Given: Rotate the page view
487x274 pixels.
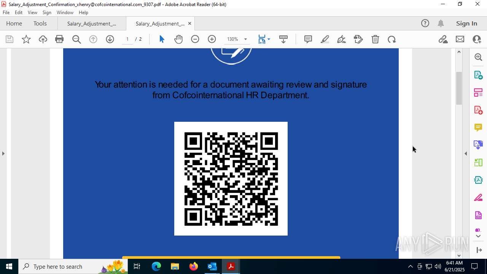Looking at the screenshot, I should [392, 39].
